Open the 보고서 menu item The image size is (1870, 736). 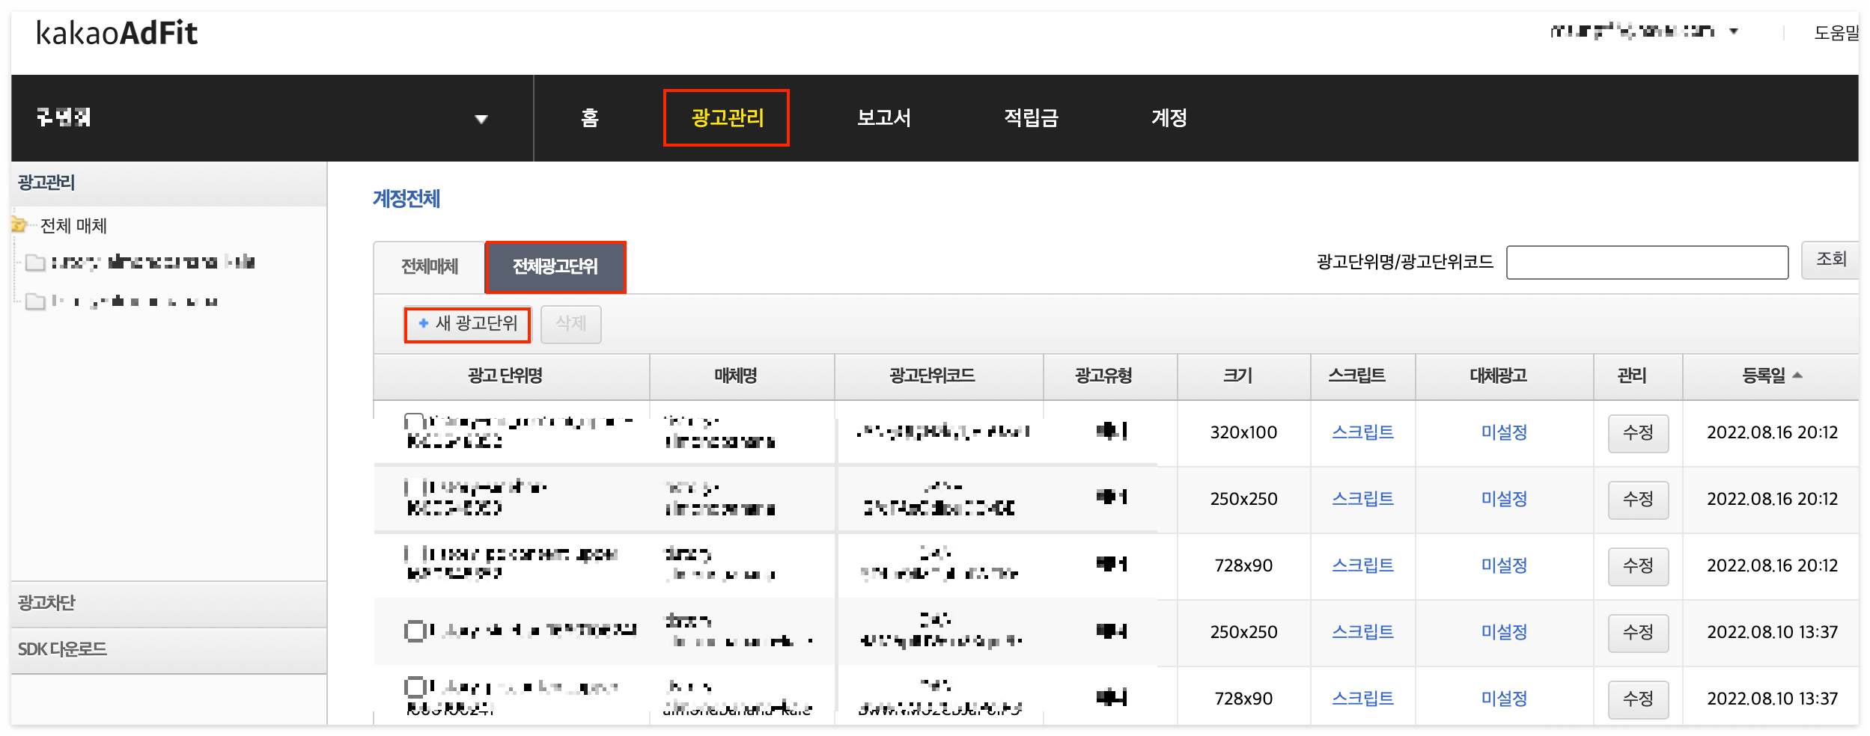pos(884,118)
